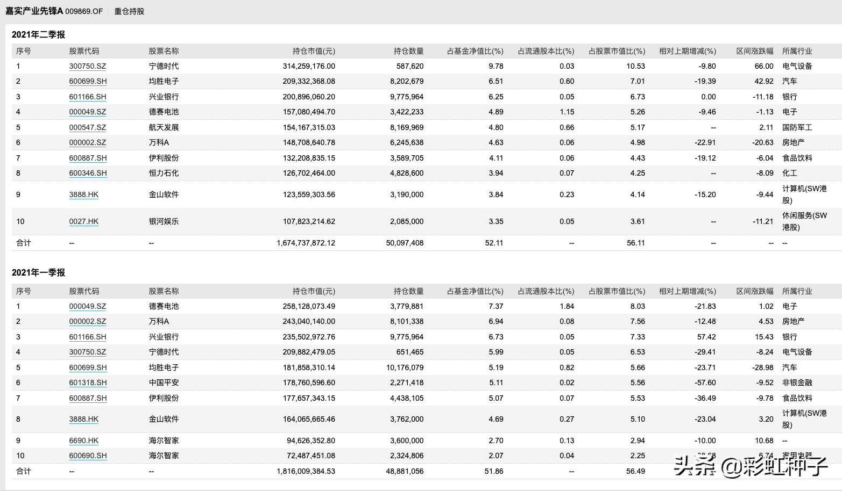Select 中国平安 stock name

[x=164, y=382]
